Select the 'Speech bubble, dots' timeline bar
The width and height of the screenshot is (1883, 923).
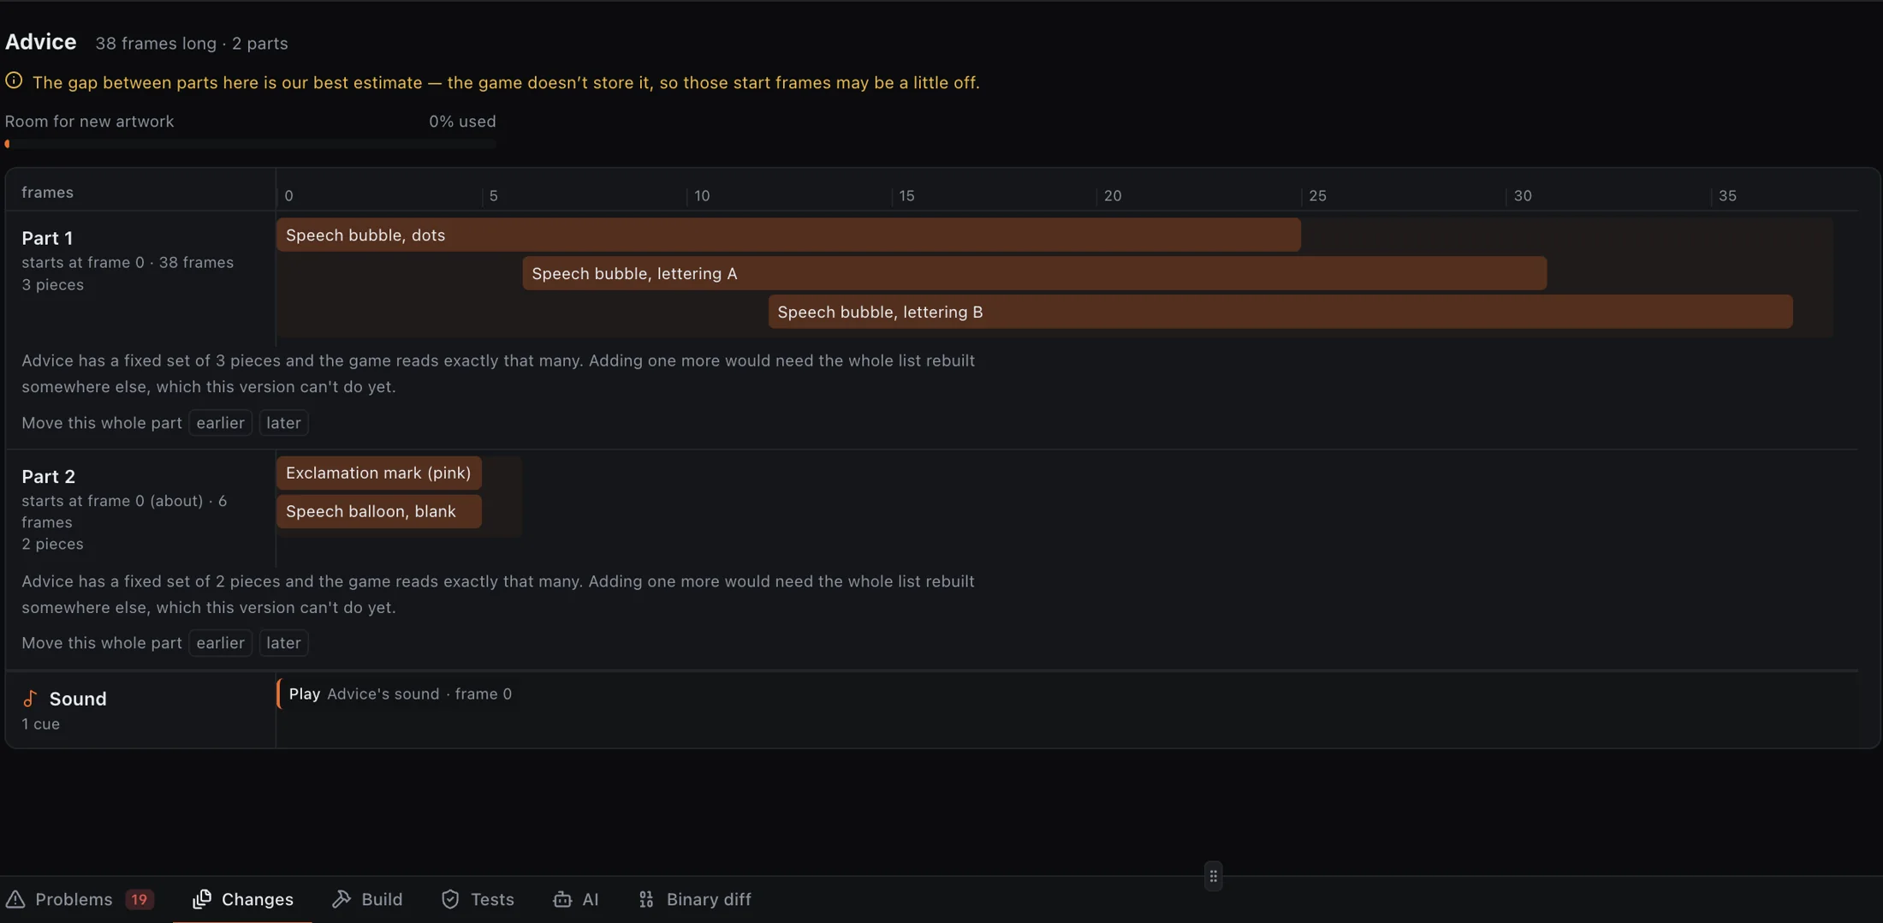(788, 235)
